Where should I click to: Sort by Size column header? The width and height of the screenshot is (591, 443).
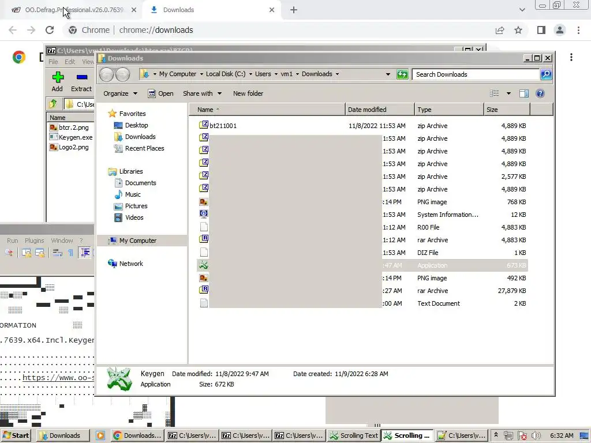[507, 110]
